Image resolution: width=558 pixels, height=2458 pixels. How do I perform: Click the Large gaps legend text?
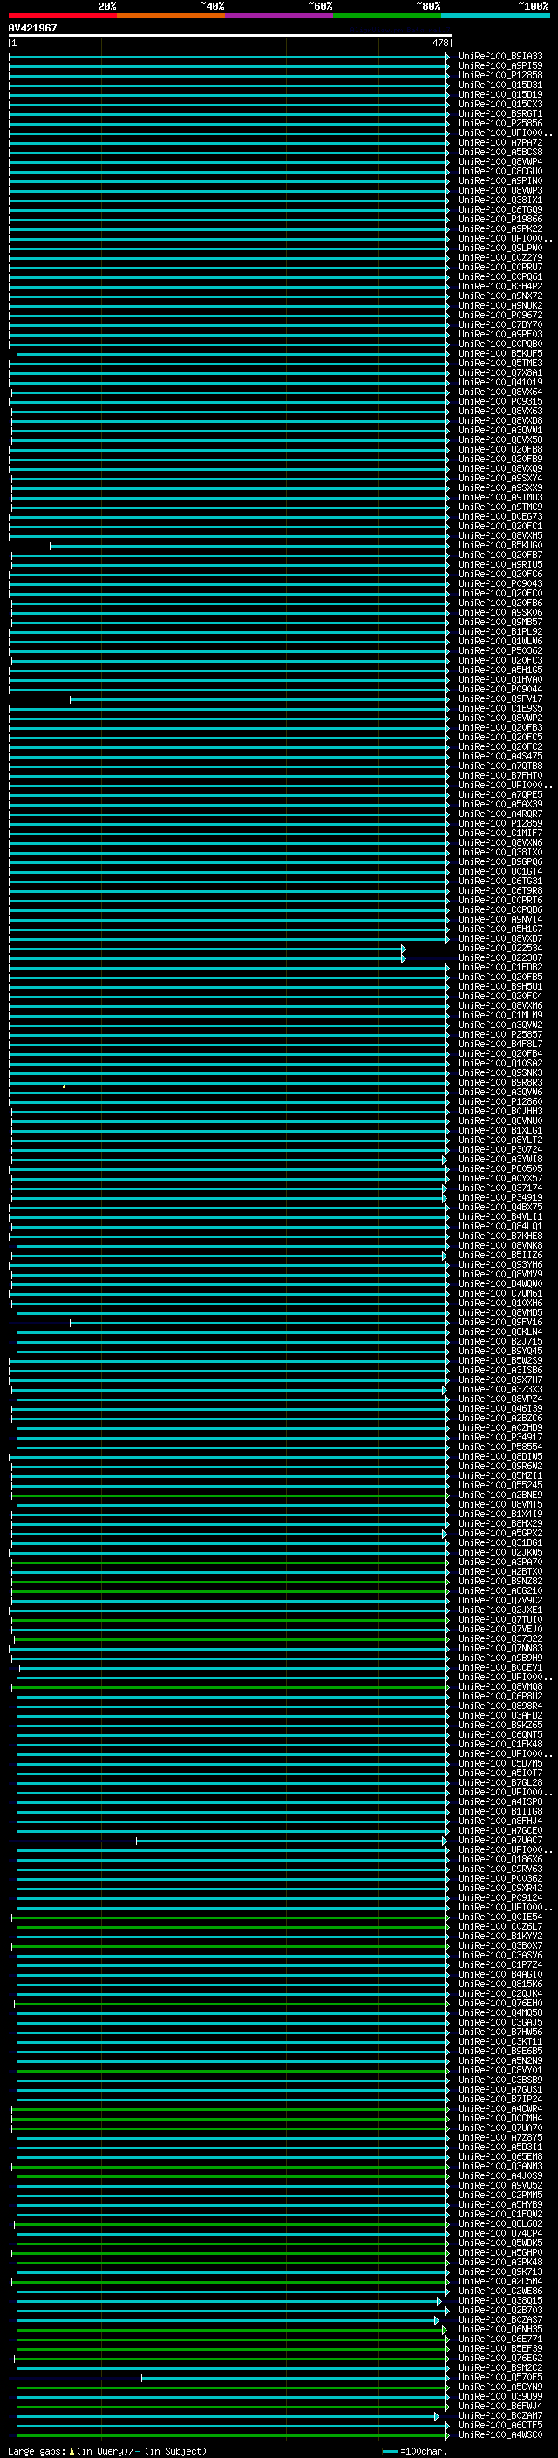pos(107,2450)
